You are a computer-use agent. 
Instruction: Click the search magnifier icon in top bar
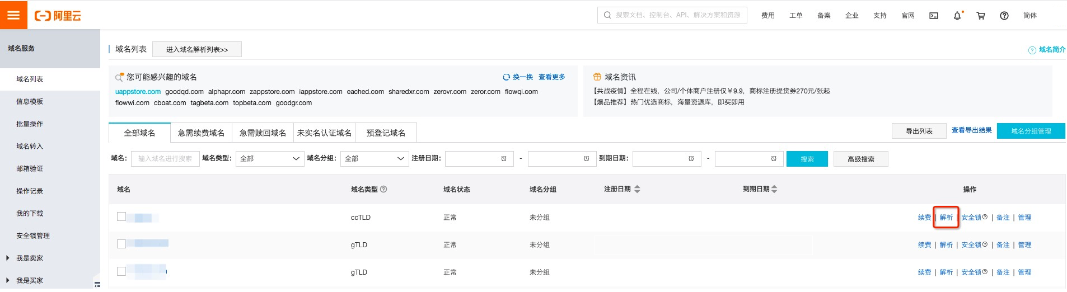607,15
